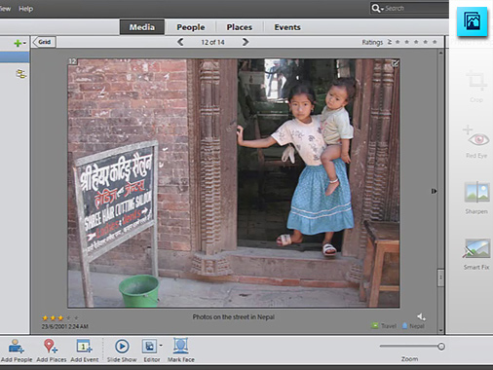Viewport: 493px width, 370px height.
Task: Go to the previous photo arrow
Action: pos(180,42)
